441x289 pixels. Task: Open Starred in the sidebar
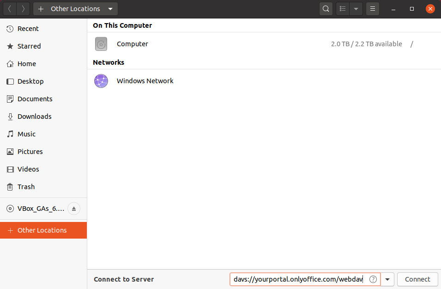[43, 46]
